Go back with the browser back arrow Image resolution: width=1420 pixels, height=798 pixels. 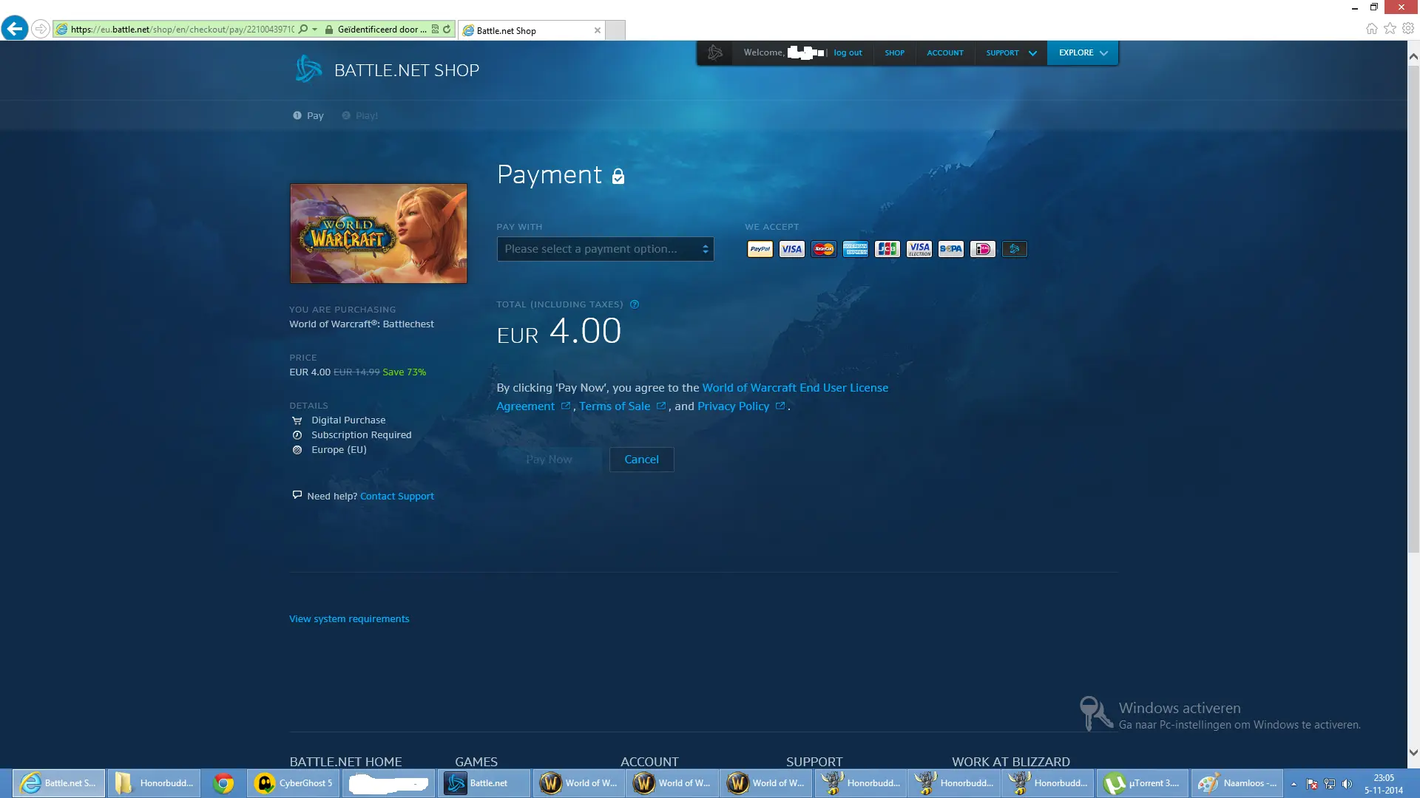pos(15,29)
